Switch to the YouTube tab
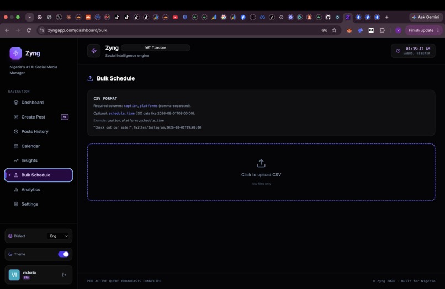 (176, 17)
